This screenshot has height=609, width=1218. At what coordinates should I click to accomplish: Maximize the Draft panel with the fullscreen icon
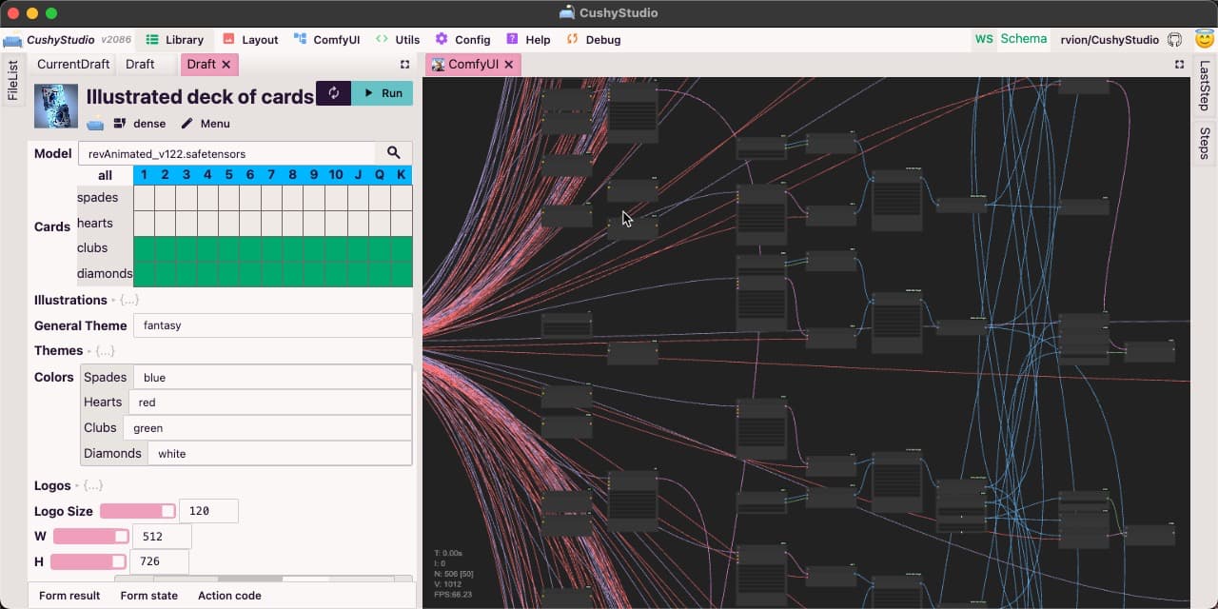click(x=405, y=65)
